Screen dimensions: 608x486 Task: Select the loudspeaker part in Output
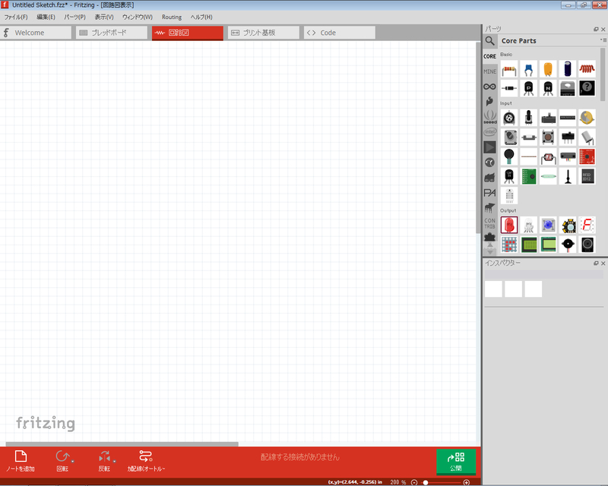[x=587, y=245]
